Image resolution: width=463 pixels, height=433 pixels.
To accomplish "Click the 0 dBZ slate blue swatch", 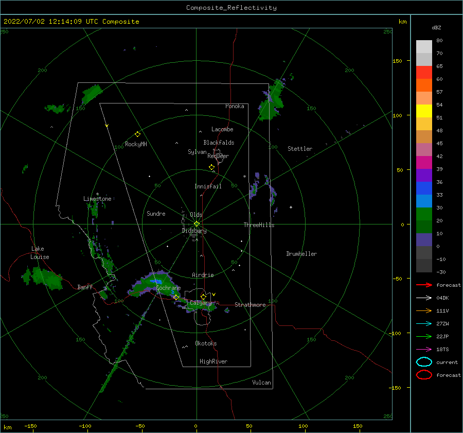I will (424, 240).
